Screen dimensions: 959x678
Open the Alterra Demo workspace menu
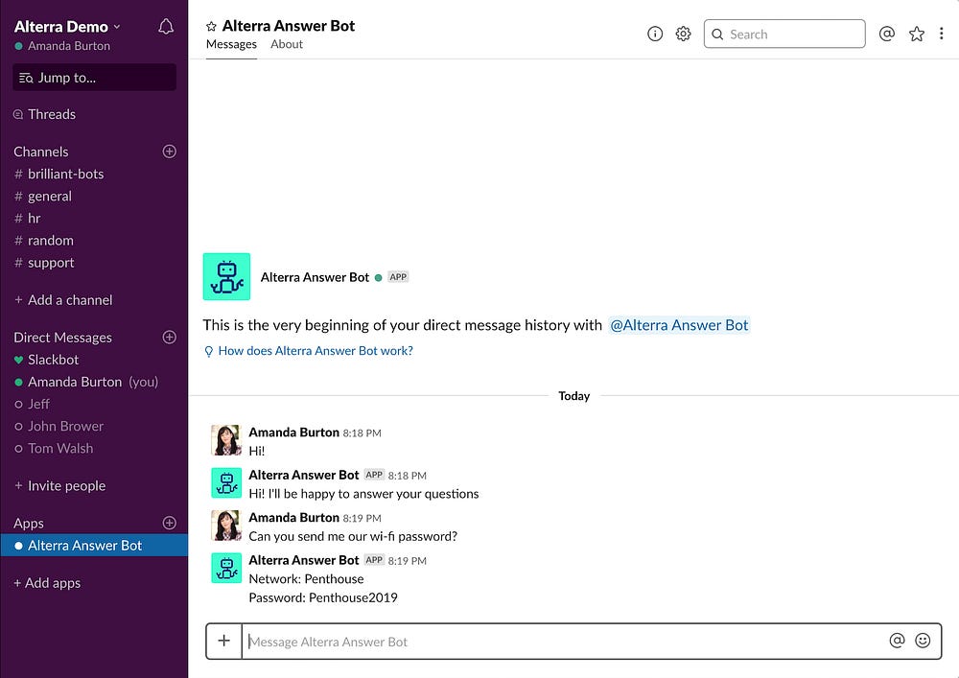click(x=67, y=27)
